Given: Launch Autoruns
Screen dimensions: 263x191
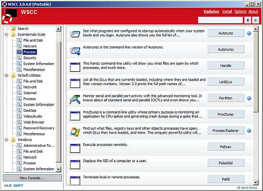Looking at the screenshot, I should point(226,33).
